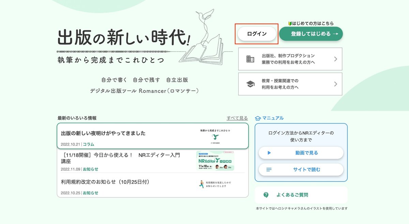Click the ログイン方法からNRエディターの使い方まで text
Image resolution: width=409 pixels, height=224 pixels.
tap(301, 136)
